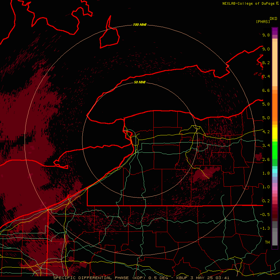Image resolution: width=280 pixels, height=280 pixels.
Task: Click the DKD label above the color scale
Action: 273,19
